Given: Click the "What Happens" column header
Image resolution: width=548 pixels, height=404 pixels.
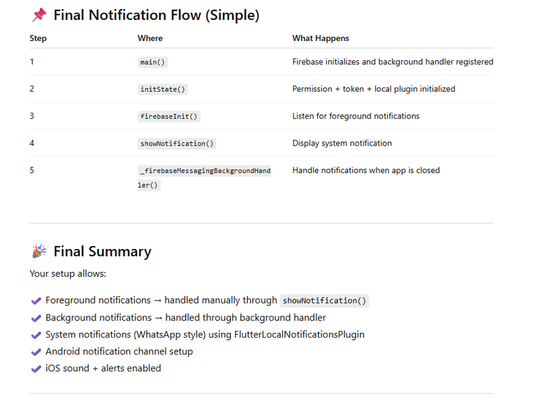Looking at the screenshot, I should click(x=321, y=38).
